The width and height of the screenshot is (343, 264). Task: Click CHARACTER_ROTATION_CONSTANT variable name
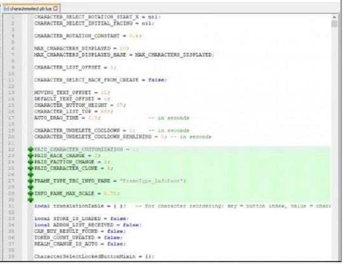tap(77, 36)
